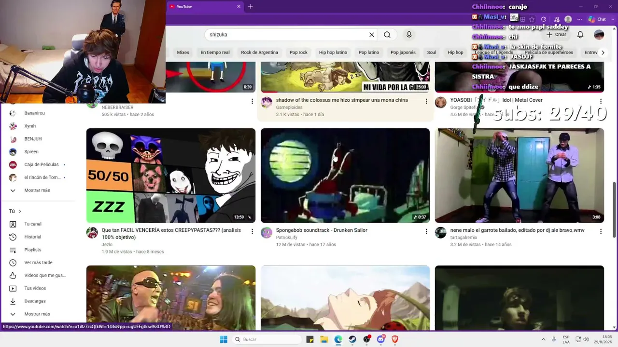Open options menu for Spongebob Drunken Sailor video

point(426,231)
